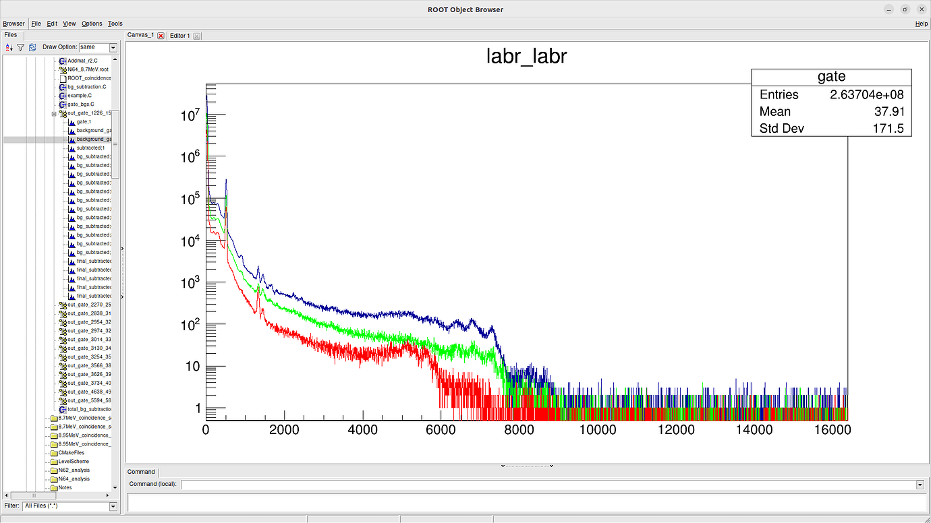This screenshot has height=523, width=931.
Task: Select the example.C macro icon
Action: point(63,96)
